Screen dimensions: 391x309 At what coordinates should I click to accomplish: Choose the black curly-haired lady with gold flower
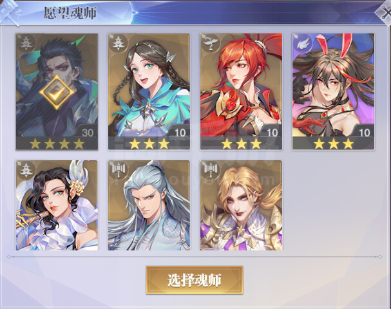point(57,205)
